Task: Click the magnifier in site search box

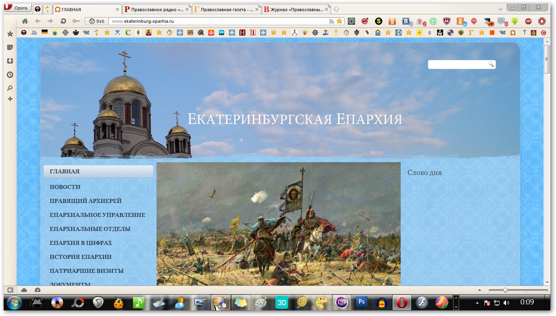Action: point(491,64)
